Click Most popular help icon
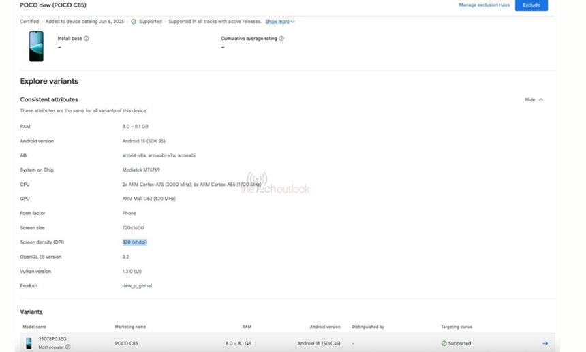 tap(67, 347)
